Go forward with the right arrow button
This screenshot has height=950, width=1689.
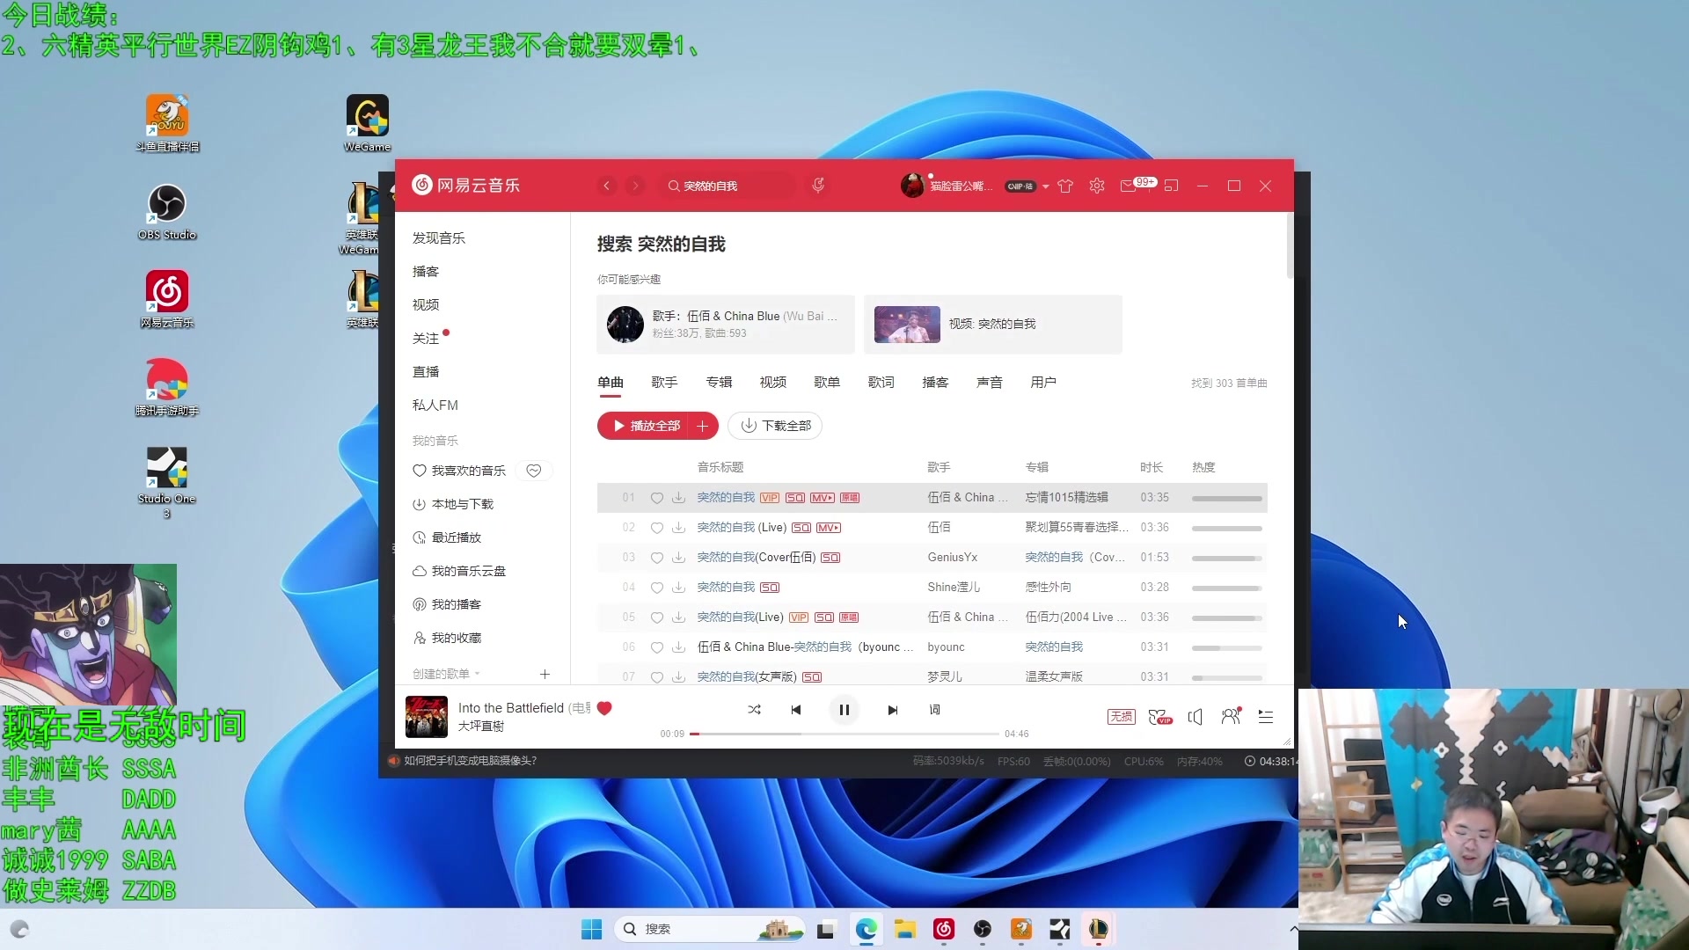(x=635, y=186)
